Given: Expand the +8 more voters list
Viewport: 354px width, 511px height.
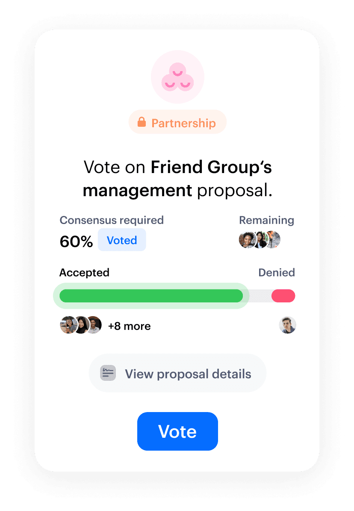Looking at the screenshot, I should [130, 326].
